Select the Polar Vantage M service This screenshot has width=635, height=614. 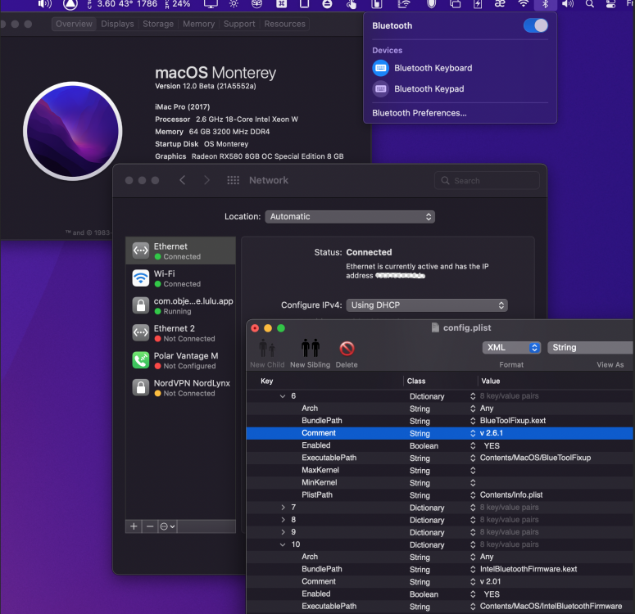(x=180, y=360)
